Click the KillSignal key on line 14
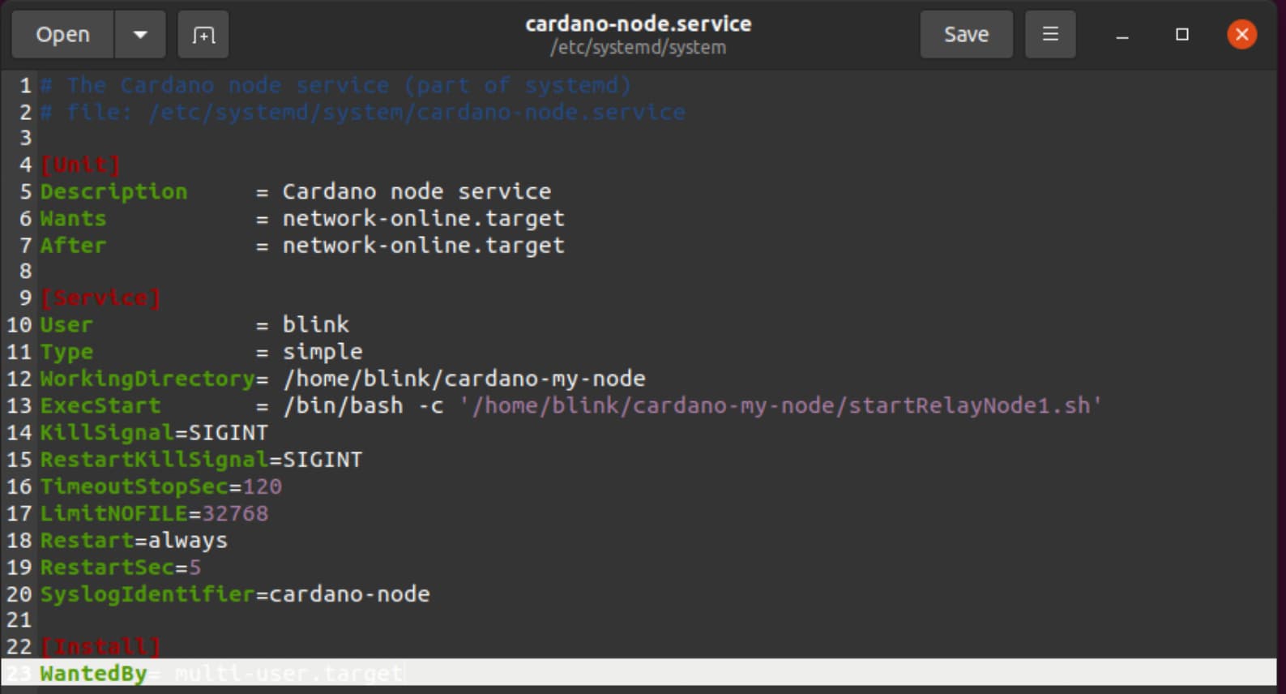The height and width of the screenshot is (694, 1286). [107, 433]
